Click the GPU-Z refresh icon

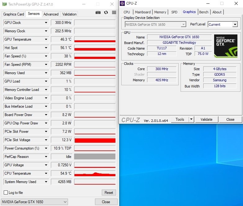click(x=106, y=12)
